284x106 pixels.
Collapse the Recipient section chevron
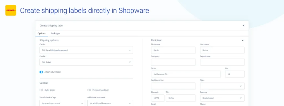point(243,40)
